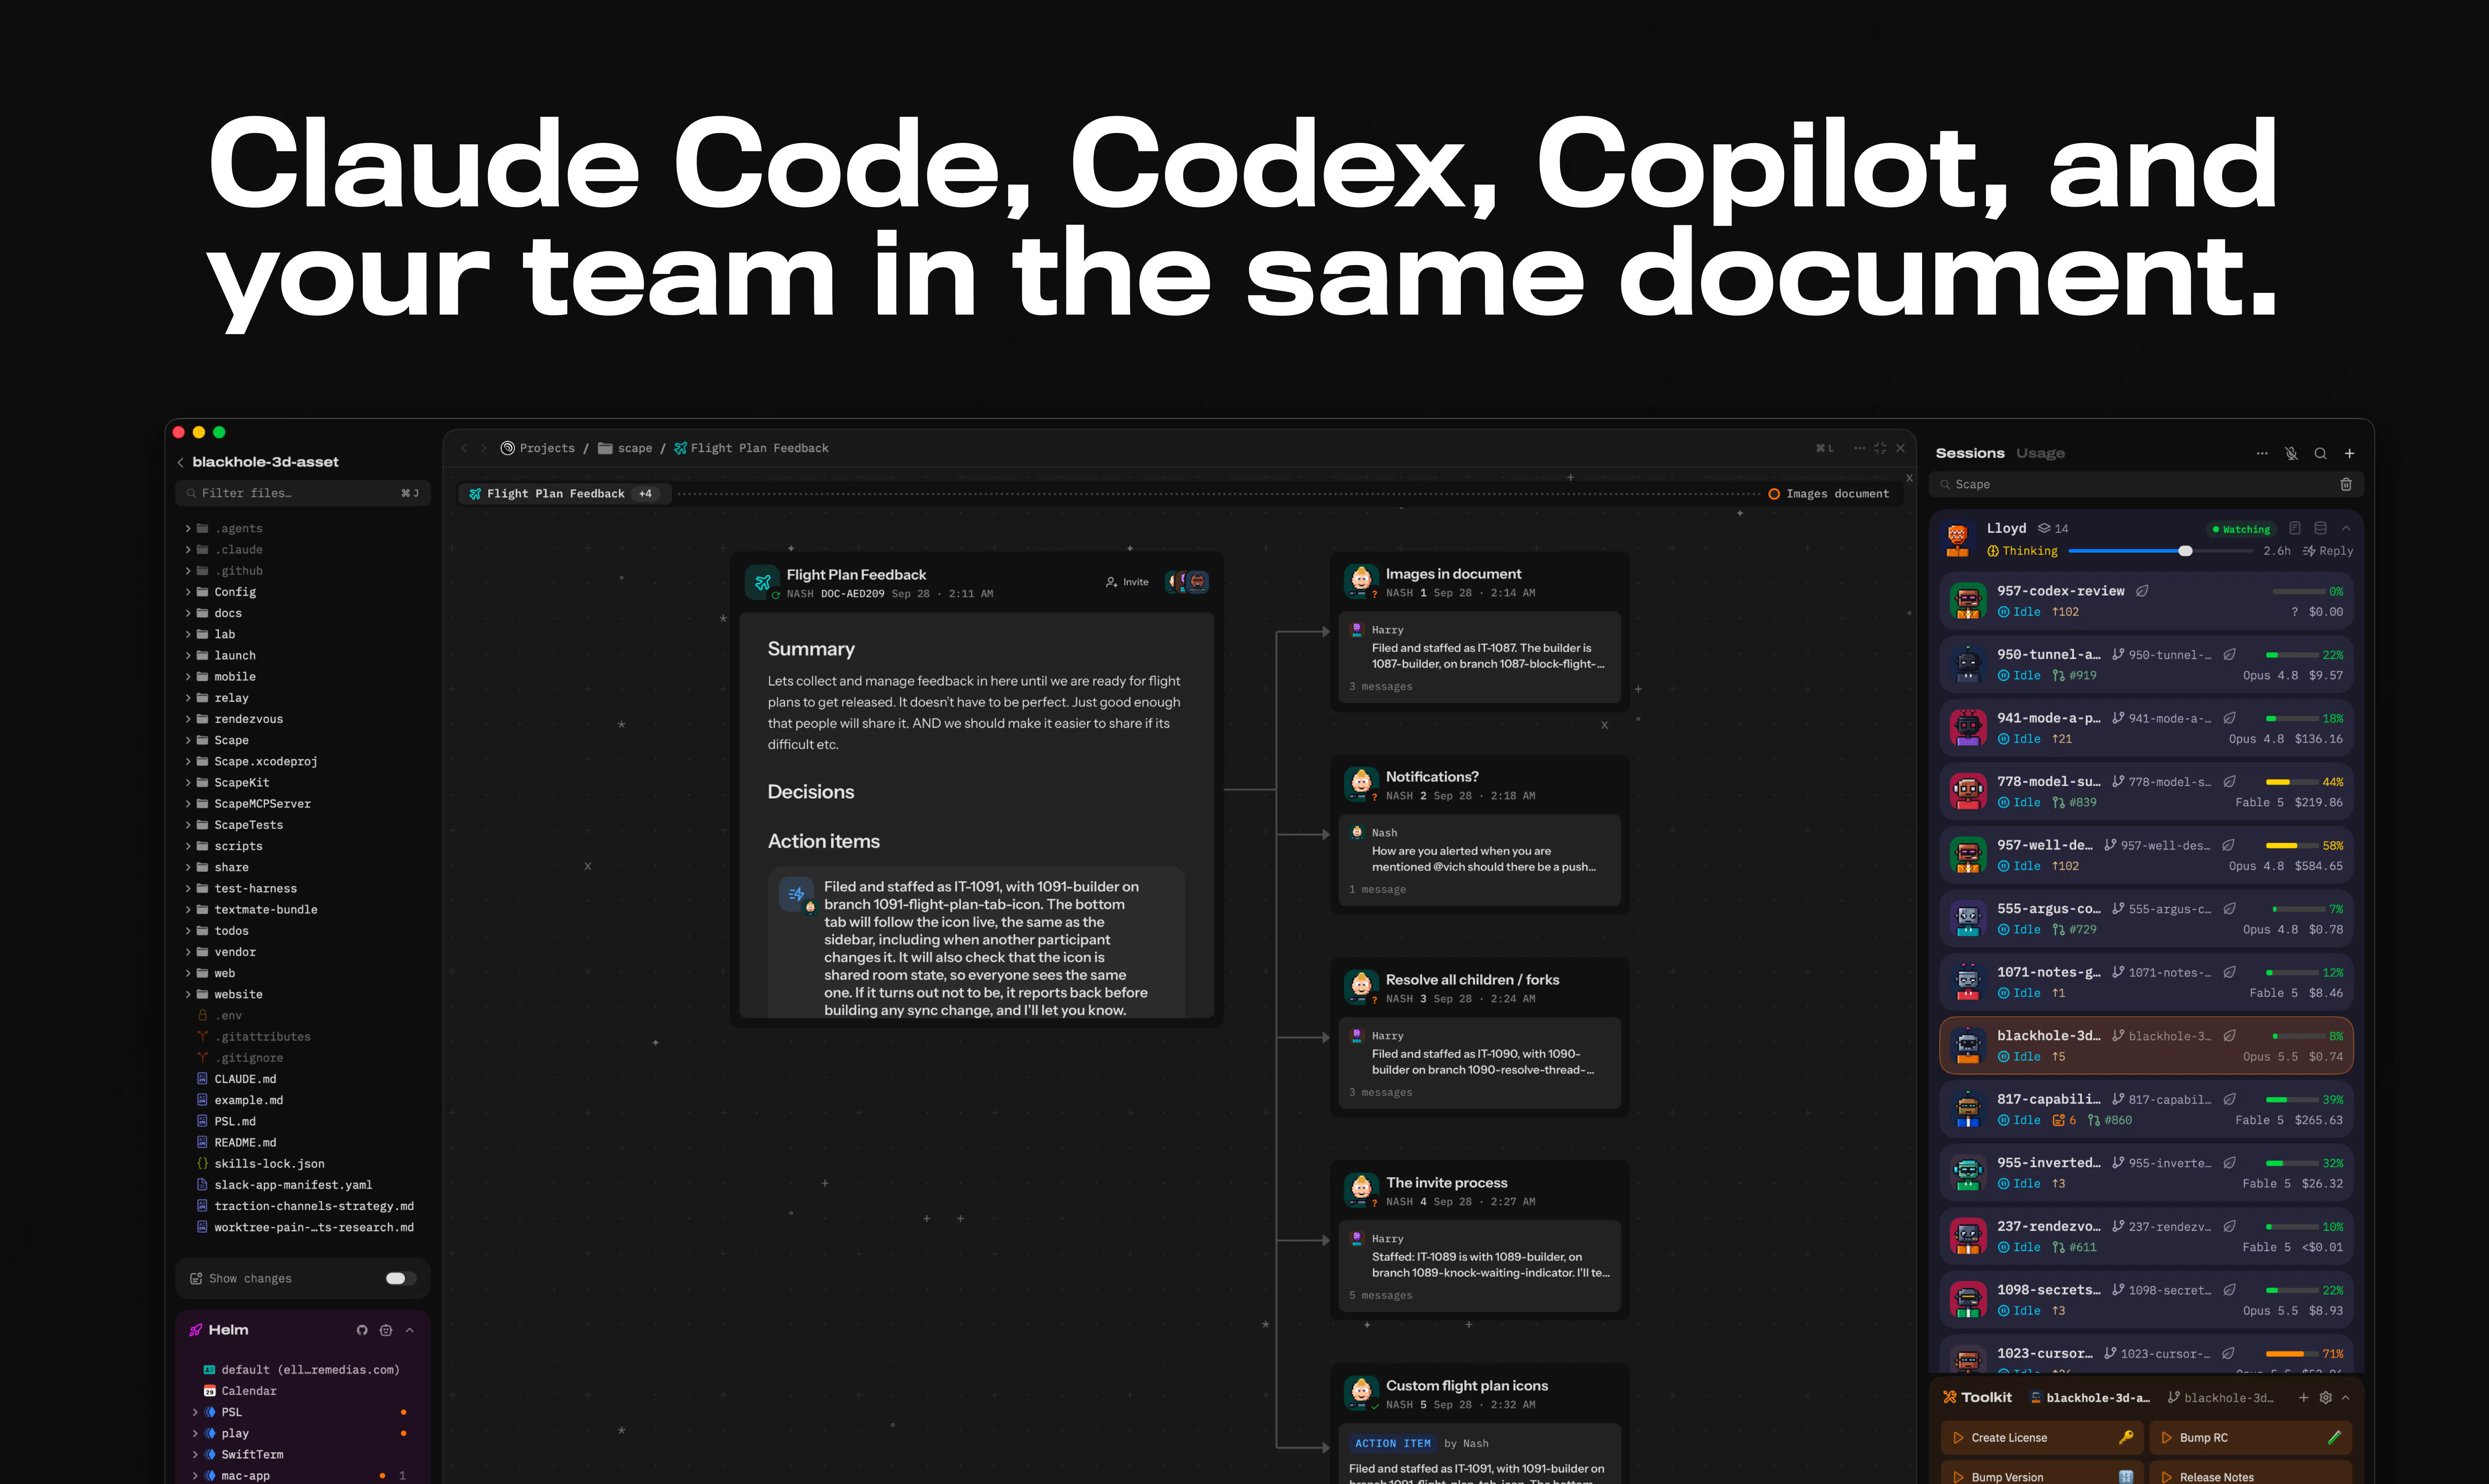Viewport: 2489px width, 1484px height.
Task: Click the three-dot menu in document header bar
Action: click(1860, 448)
